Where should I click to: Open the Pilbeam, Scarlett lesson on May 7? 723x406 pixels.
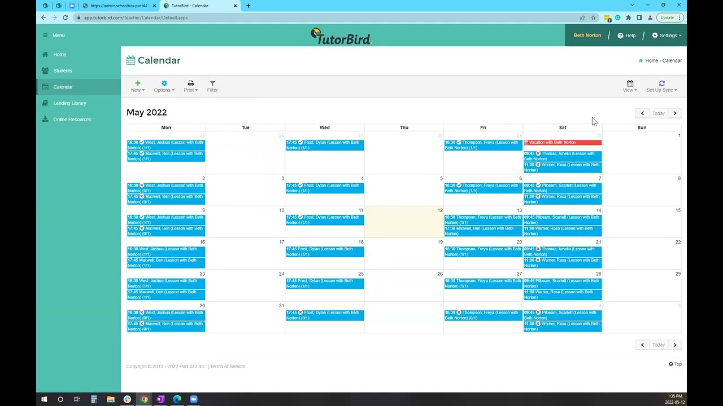pos(563,188)
